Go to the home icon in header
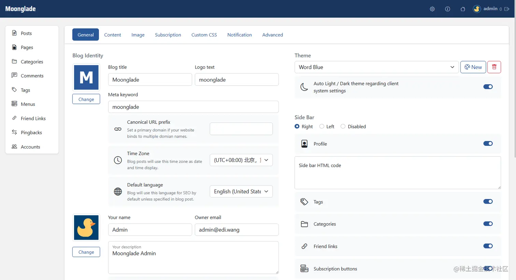Screen dimensions: 516x280 pyautogui.click(x=463, y=9)
